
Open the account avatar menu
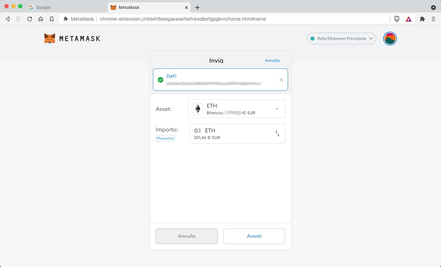coord(390,39)
